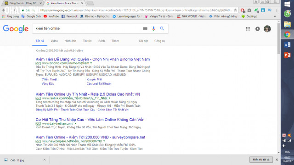Open the Google account profile picture

267,29
